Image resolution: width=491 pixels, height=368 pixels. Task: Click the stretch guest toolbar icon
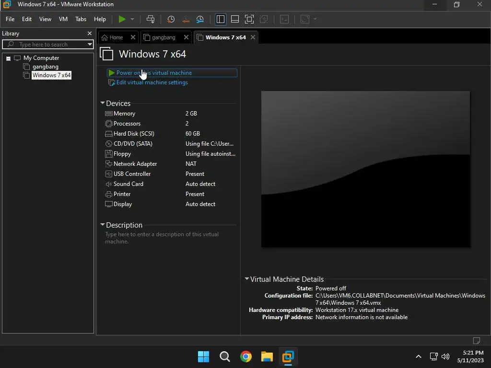(304, 19)
